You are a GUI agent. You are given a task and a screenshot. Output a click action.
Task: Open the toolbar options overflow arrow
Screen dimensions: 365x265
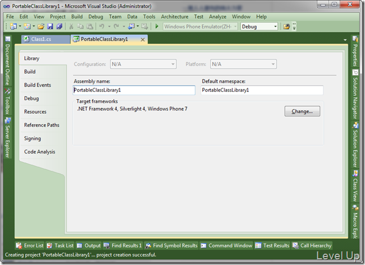point(294,27)
